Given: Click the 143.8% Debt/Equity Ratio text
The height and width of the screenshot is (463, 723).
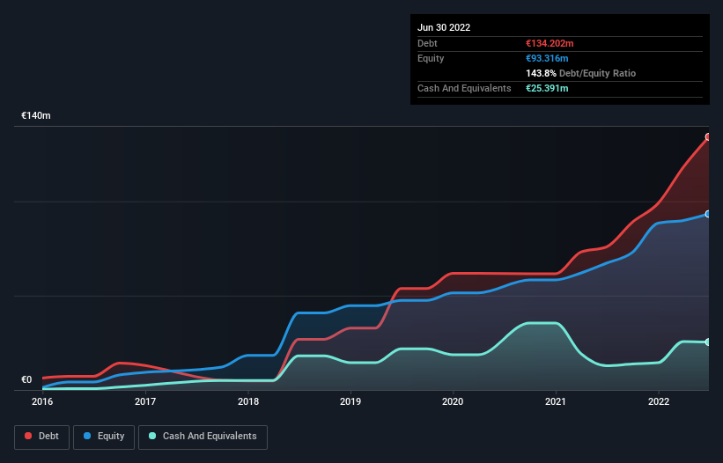Looking at the screenshot, I should click(x=581, y=73).
